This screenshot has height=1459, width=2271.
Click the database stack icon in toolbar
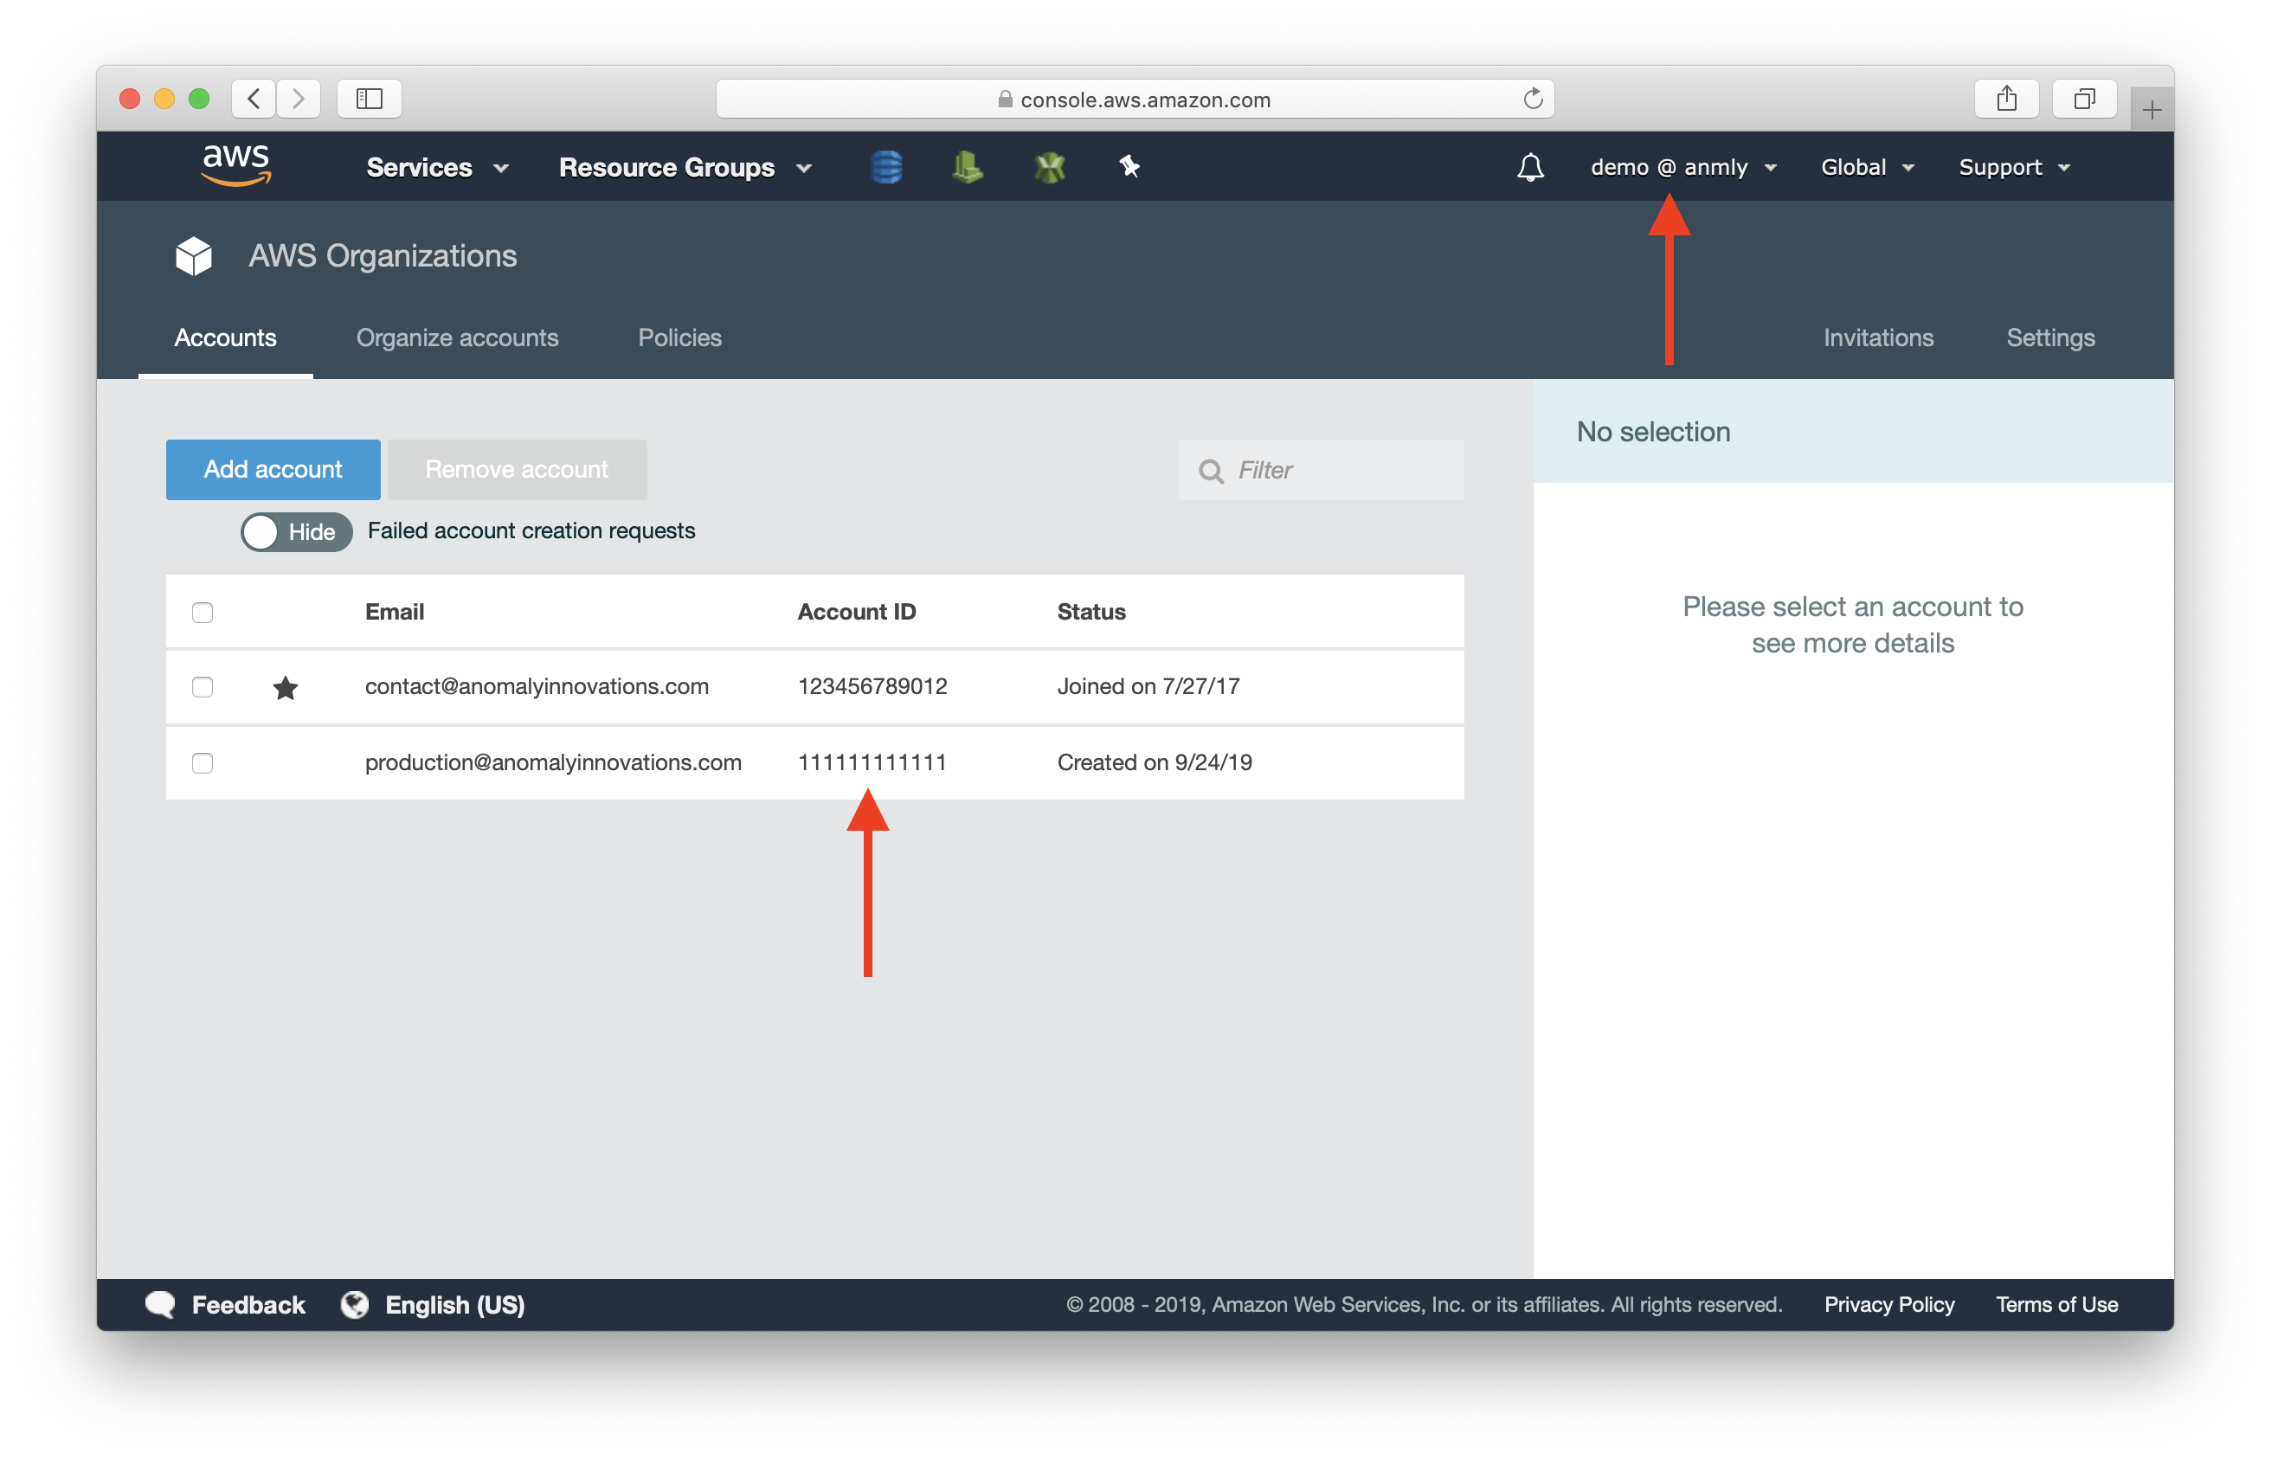tap(885, 165)
